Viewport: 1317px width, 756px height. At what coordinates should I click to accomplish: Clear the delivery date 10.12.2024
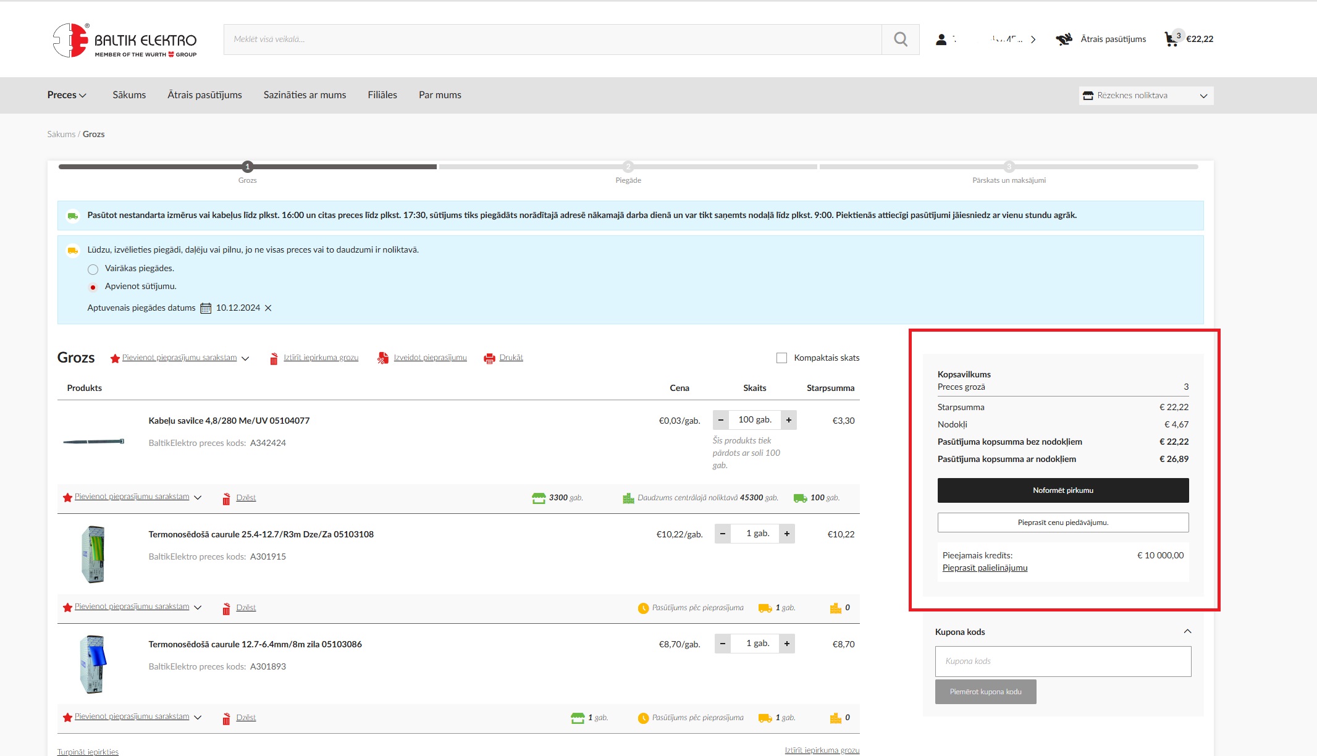[x=268, y=308]
